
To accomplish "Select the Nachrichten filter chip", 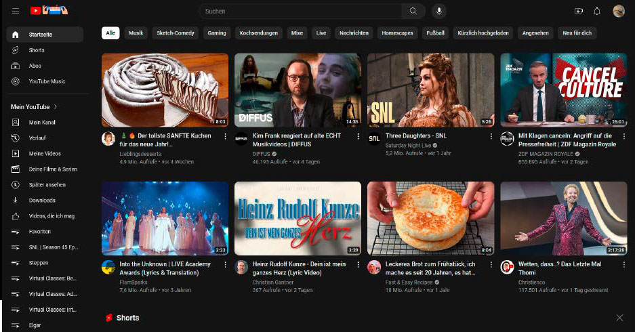I will (x=354, y=33).
